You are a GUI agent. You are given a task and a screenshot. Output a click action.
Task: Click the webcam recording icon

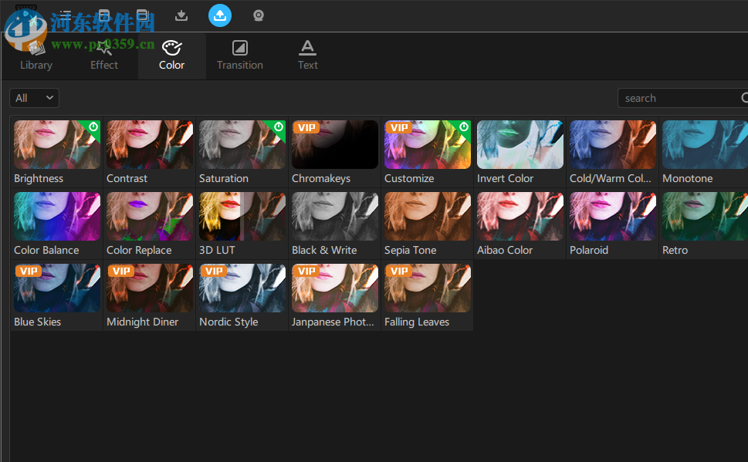tap(258, 15)
